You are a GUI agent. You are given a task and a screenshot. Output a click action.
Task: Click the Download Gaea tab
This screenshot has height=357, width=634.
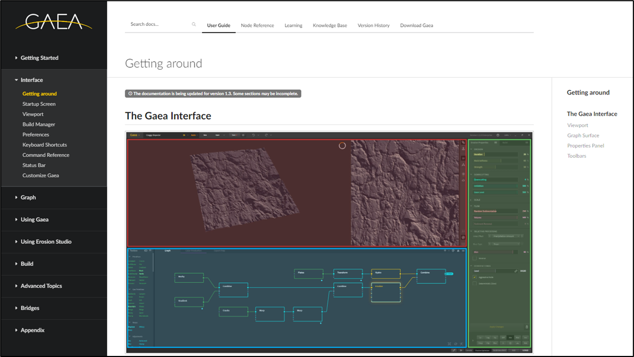click(416, 25)
